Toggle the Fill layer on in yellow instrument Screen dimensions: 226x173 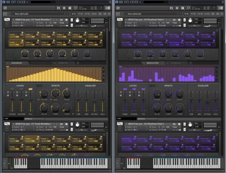point(30,89)
